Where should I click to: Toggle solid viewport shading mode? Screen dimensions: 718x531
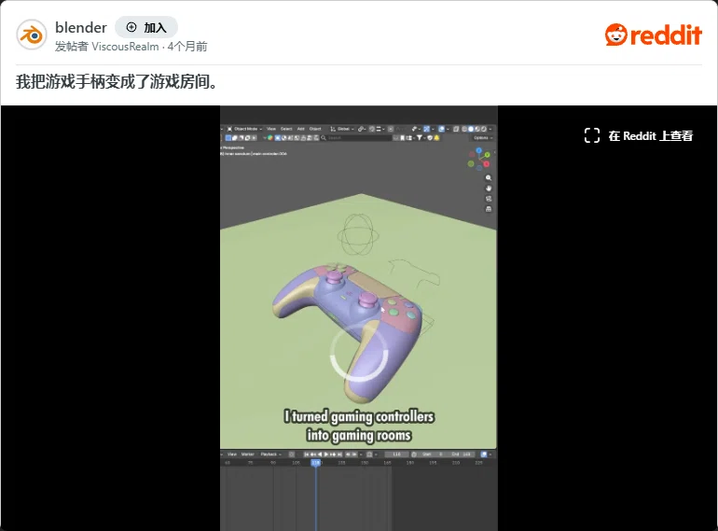click(x=471, y=129)
